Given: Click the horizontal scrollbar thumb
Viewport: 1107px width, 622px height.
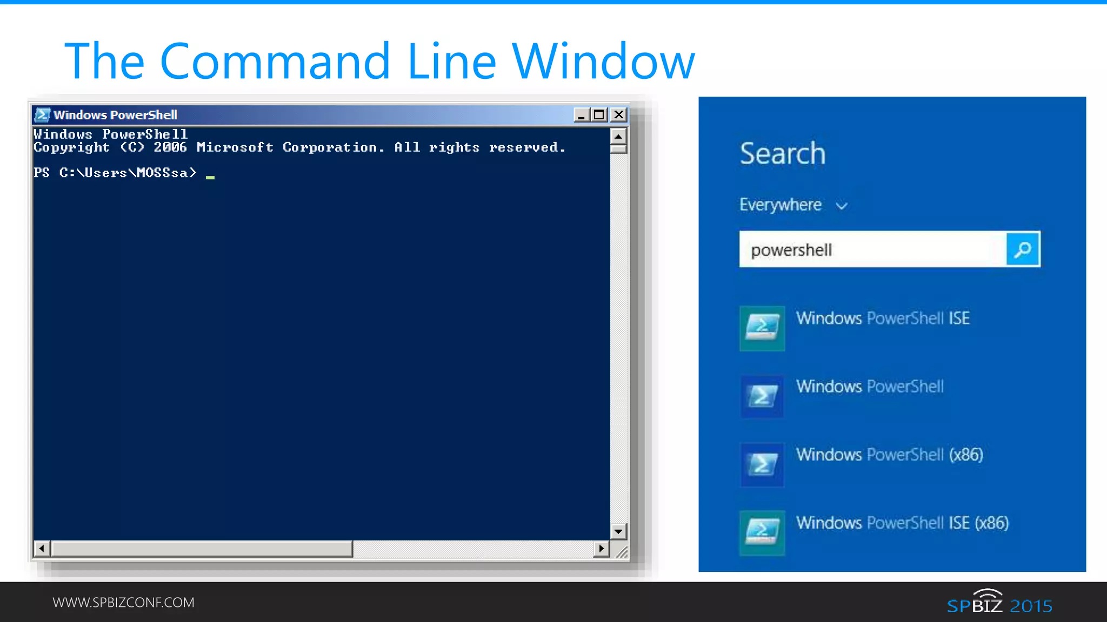Looking at the screenshot, I should pos(202,549).
